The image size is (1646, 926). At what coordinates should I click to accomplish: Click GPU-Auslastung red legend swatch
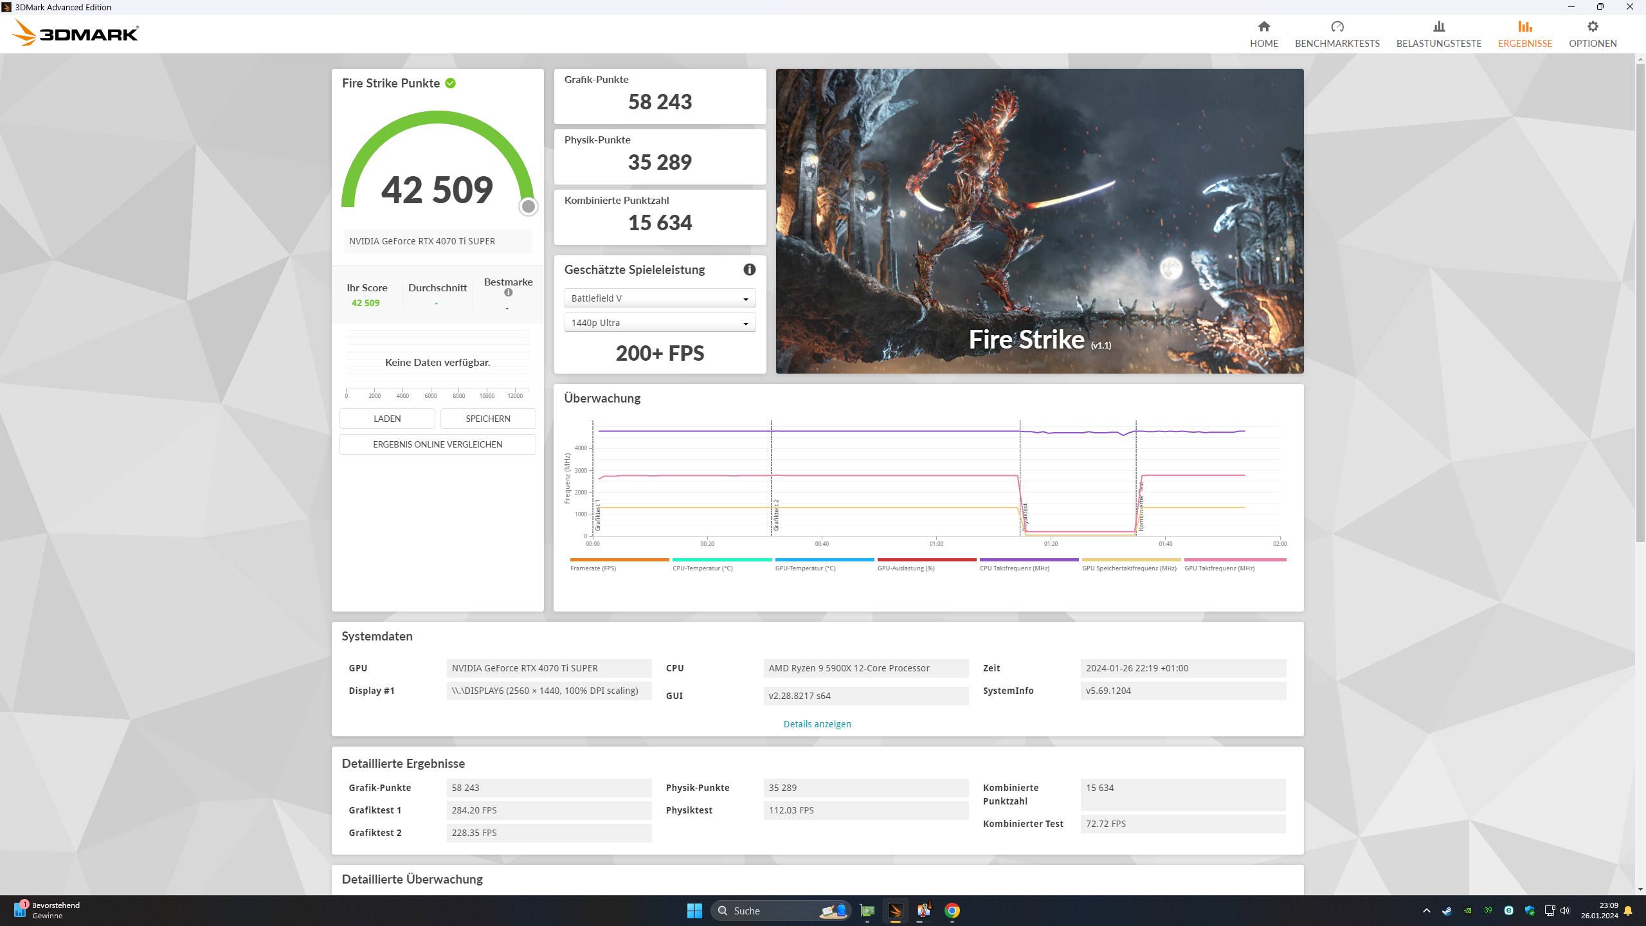click(926, 560)
